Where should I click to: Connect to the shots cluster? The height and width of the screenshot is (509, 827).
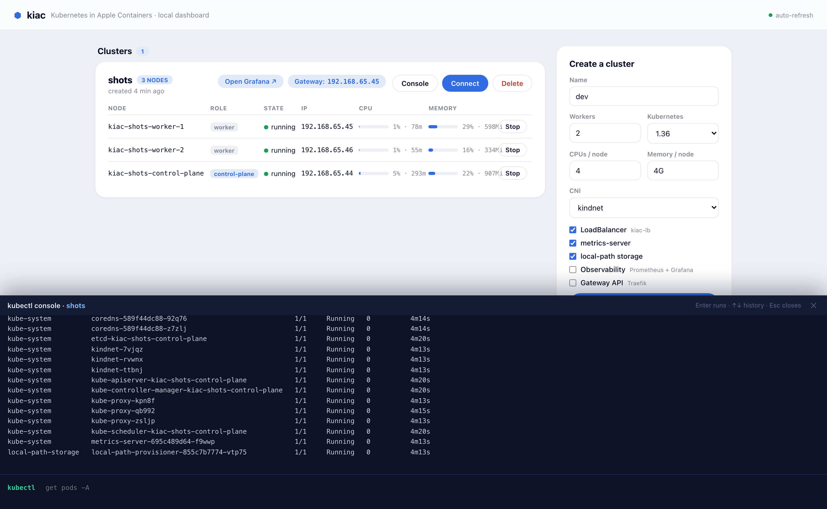[x=465, y=84]
